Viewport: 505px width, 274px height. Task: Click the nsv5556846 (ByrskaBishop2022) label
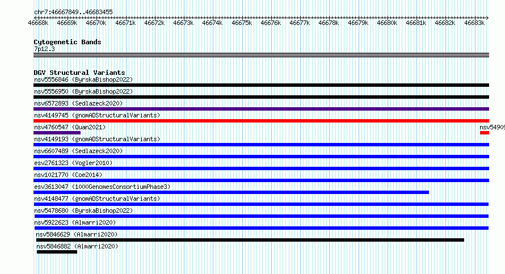point(83,79)
